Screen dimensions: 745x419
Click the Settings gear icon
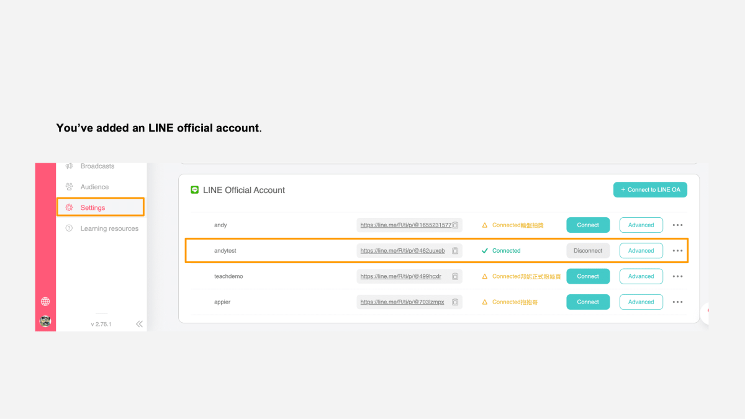click(70, 207)
